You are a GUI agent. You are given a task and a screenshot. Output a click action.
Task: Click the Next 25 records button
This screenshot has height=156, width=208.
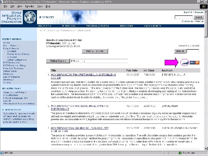[x=95, y=51]
